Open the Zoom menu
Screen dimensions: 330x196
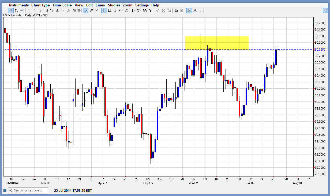tap(128, 5)
